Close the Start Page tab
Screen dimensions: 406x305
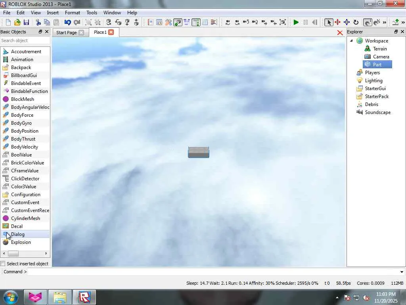pos(81,33)
